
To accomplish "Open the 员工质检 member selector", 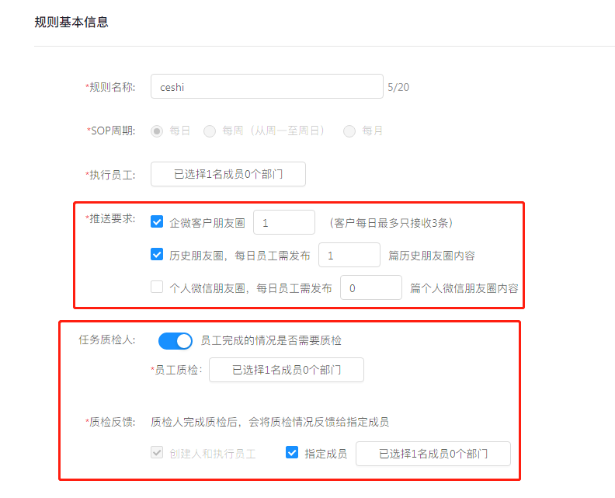I will [287, 370].
